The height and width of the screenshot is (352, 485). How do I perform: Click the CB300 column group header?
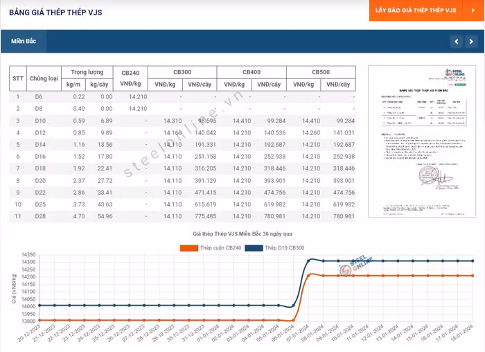[x=182, y=72]
